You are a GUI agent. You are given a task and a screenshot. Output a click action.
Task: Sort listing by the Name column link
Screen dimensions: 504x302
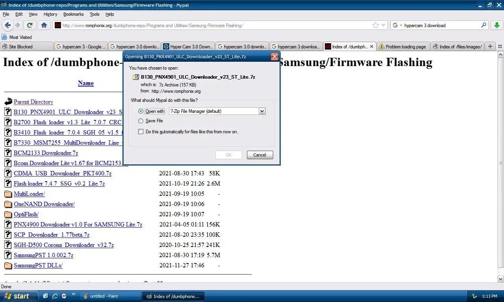(86, 83)
